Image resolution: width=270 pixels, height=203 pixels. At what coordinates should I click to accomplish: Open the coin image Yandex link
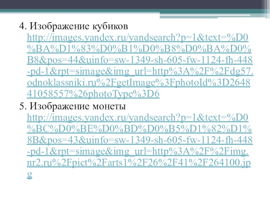(139, 146)
